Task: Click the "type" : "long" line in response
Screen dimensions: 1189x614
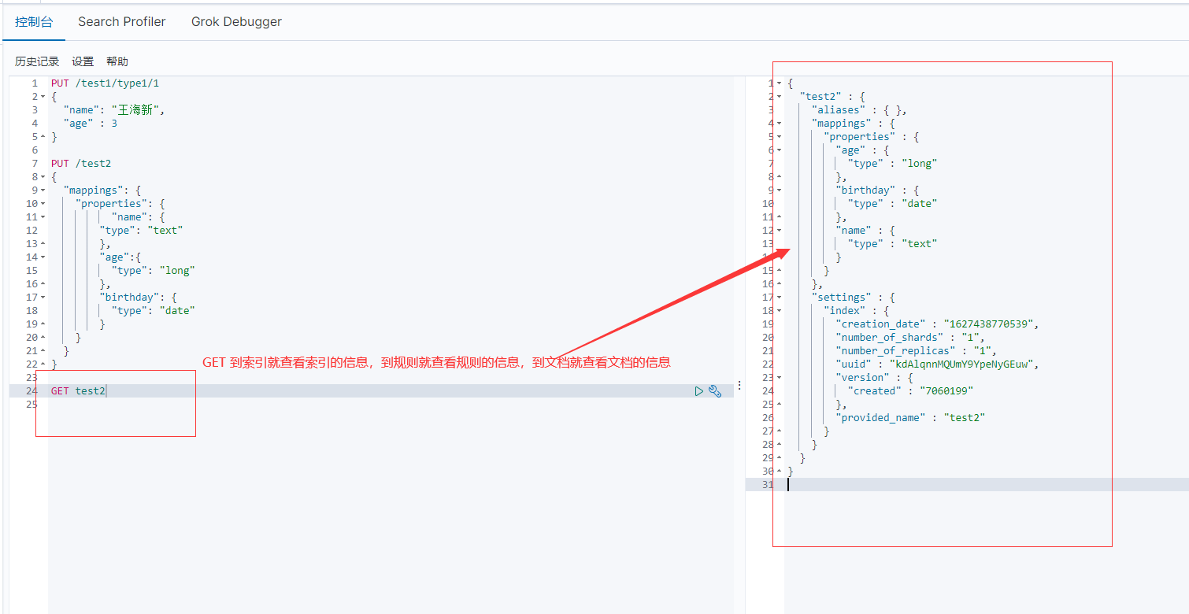Action: 892,164
